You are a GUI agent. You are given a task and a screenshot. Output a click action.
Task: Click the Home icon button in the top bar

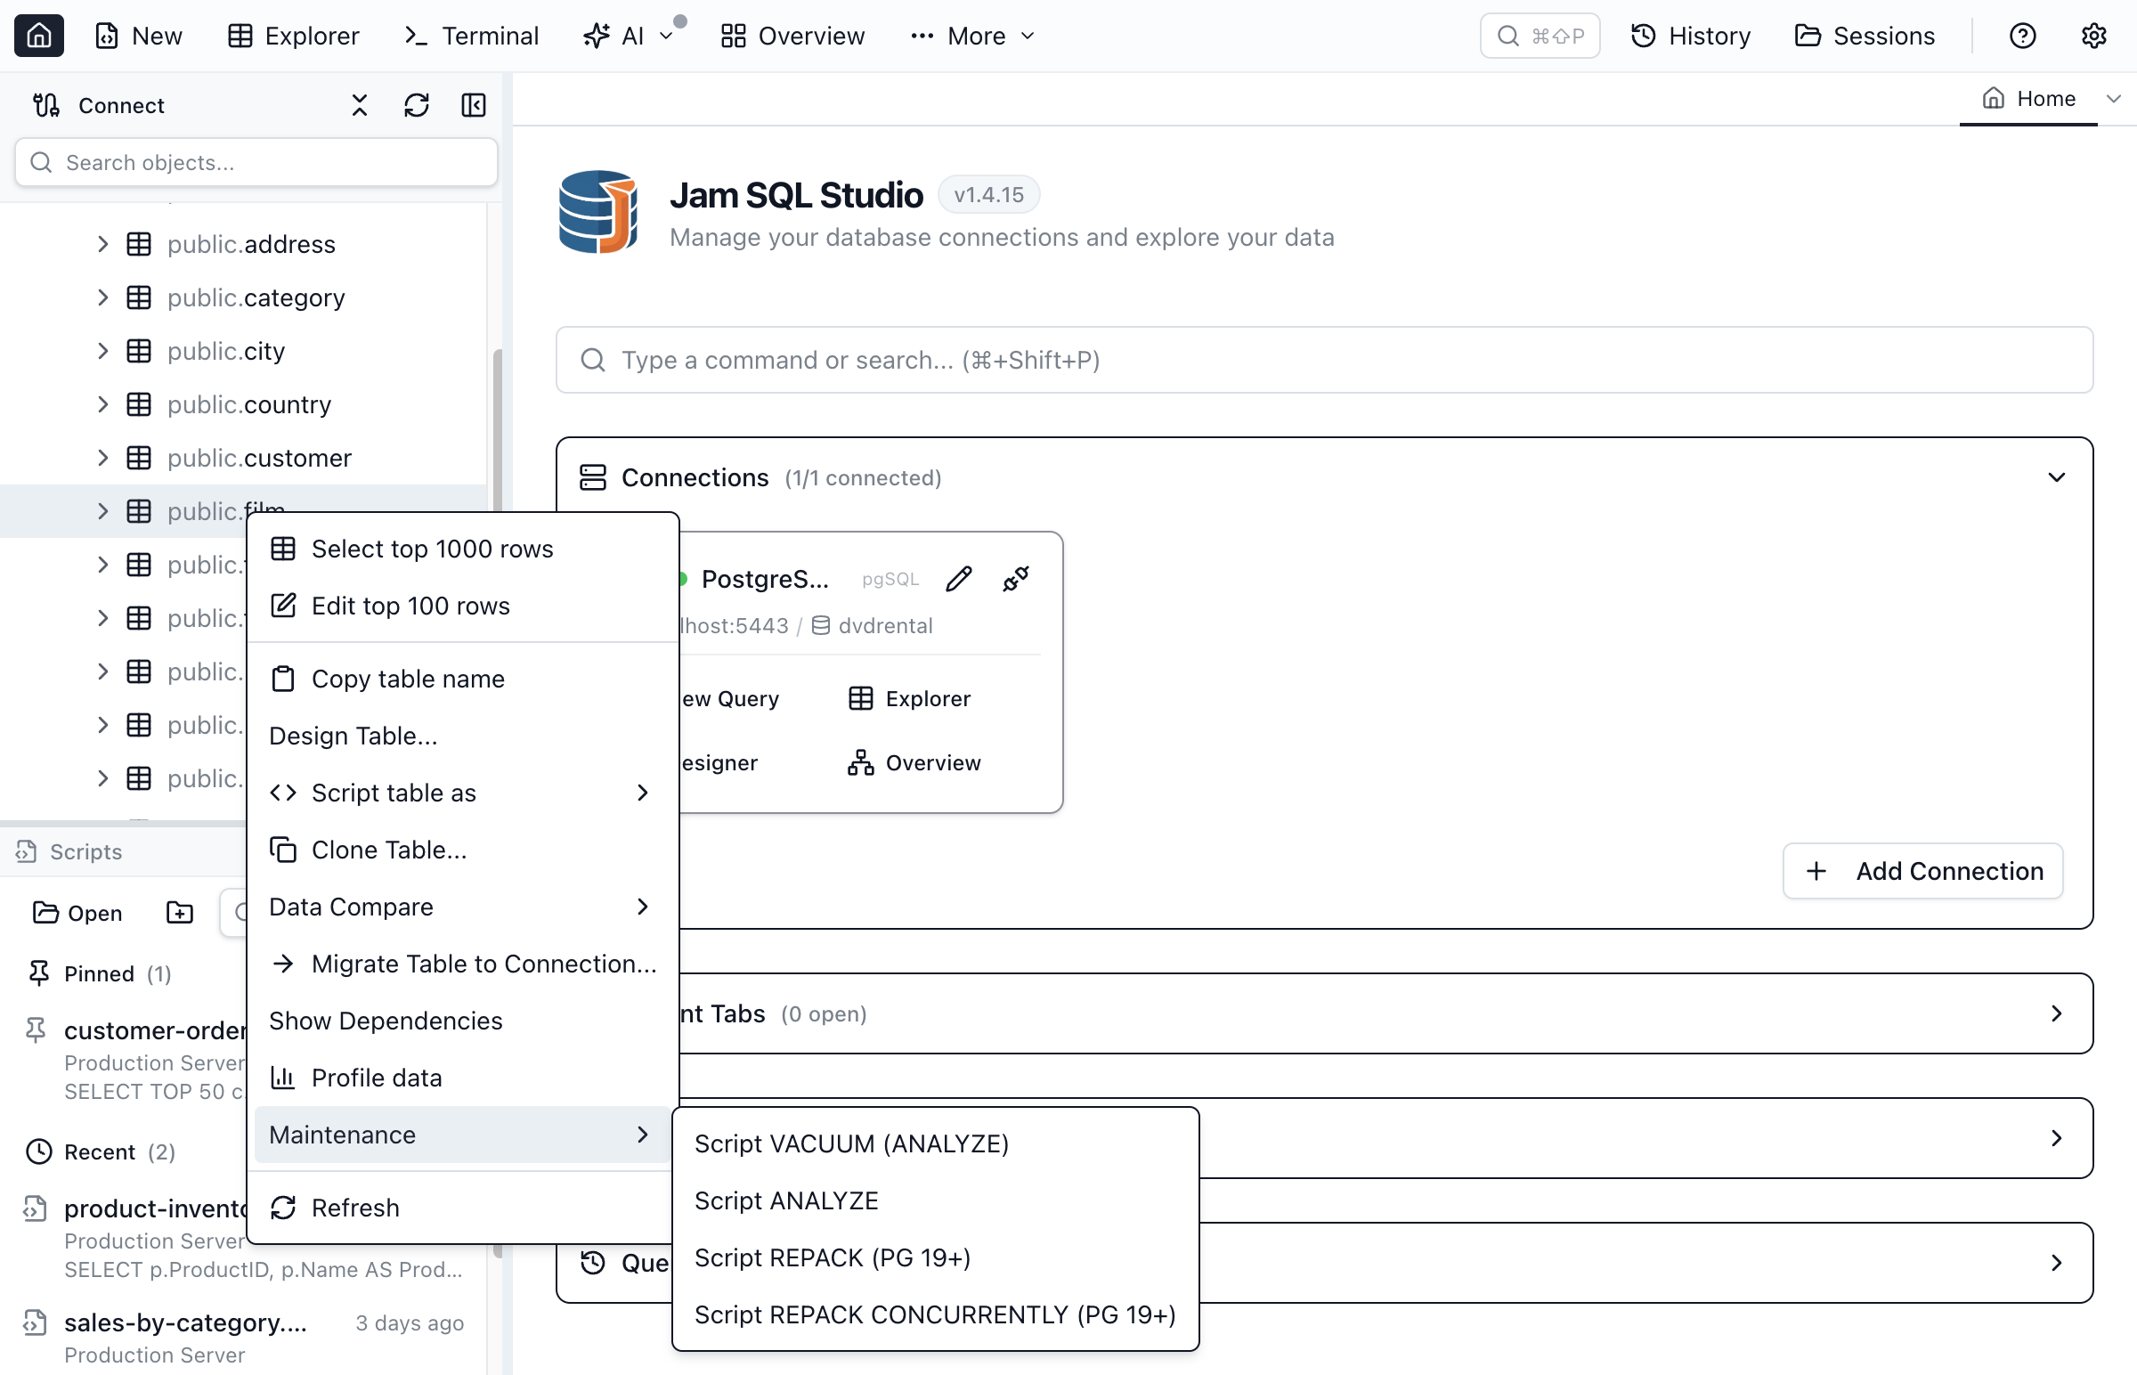(38, 36)
